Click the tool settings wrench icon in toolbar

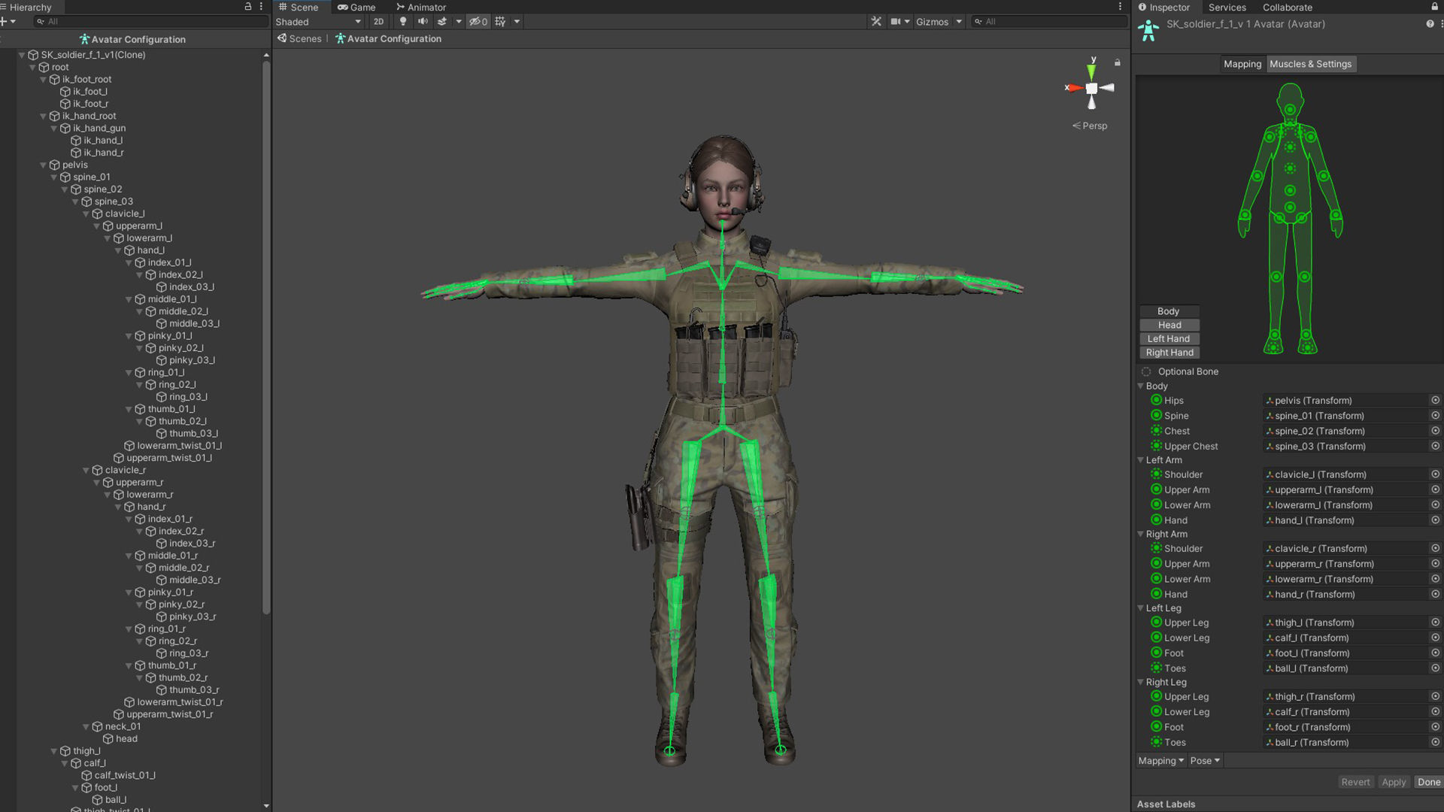pyautogui.click(x=876, y=21)
